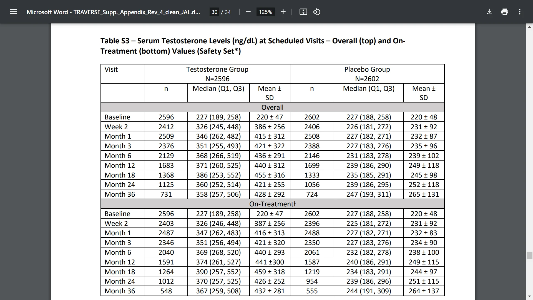Click the document title in toolbar

pyautogui.click(x=113, y=12)
